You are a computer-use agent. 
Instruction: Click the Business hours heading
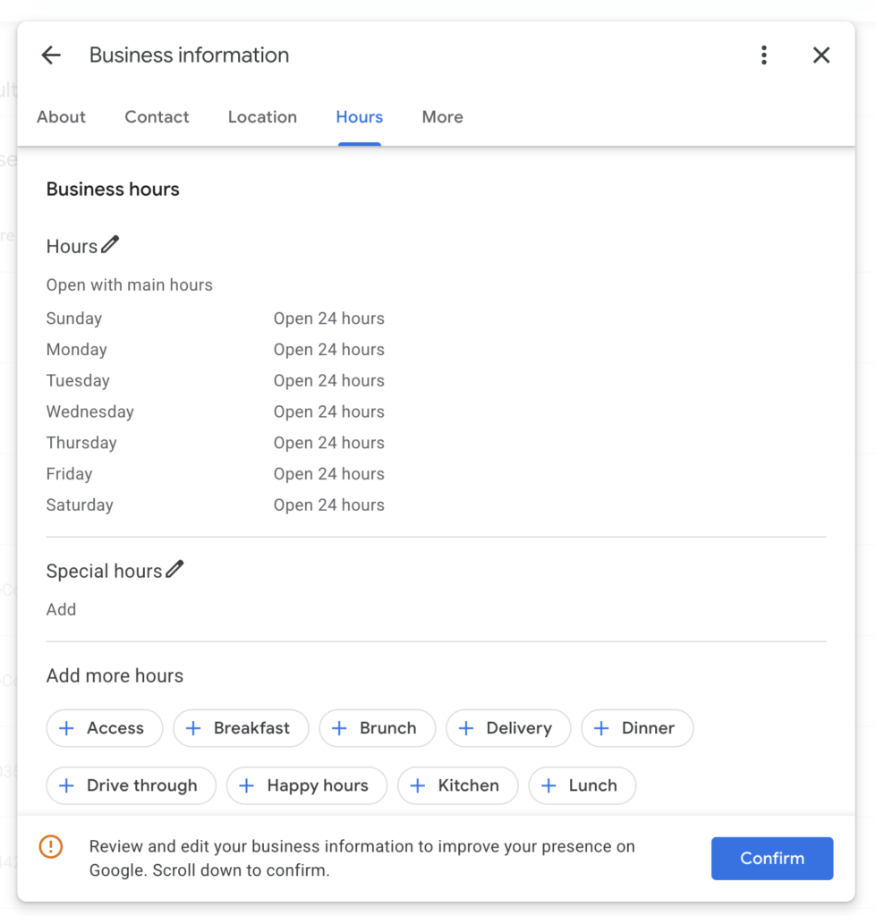pyautogui.click(x=113, y=190)
